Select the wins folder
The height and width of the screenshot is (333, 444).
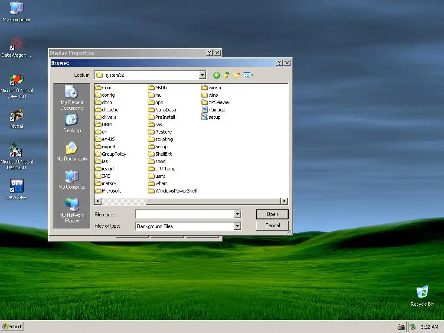[x=209, y=95]
